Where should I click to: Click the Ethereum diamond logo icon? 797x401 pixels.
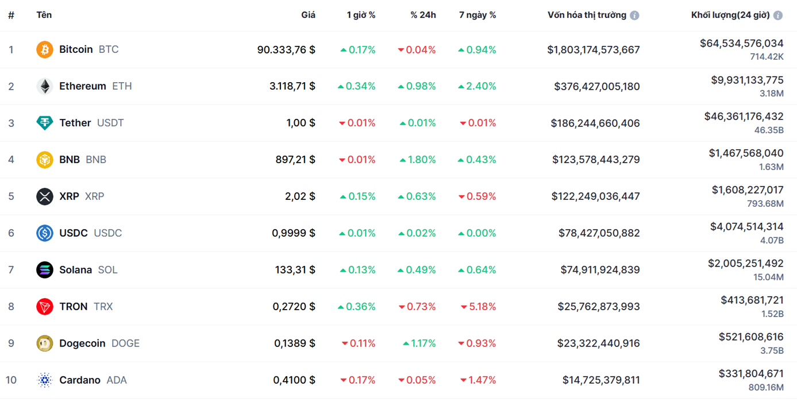click(44, 86)
